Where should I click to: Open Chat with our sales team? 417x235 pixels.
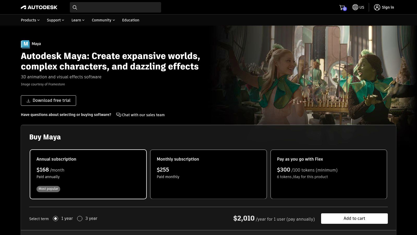[x=143, y=115]
